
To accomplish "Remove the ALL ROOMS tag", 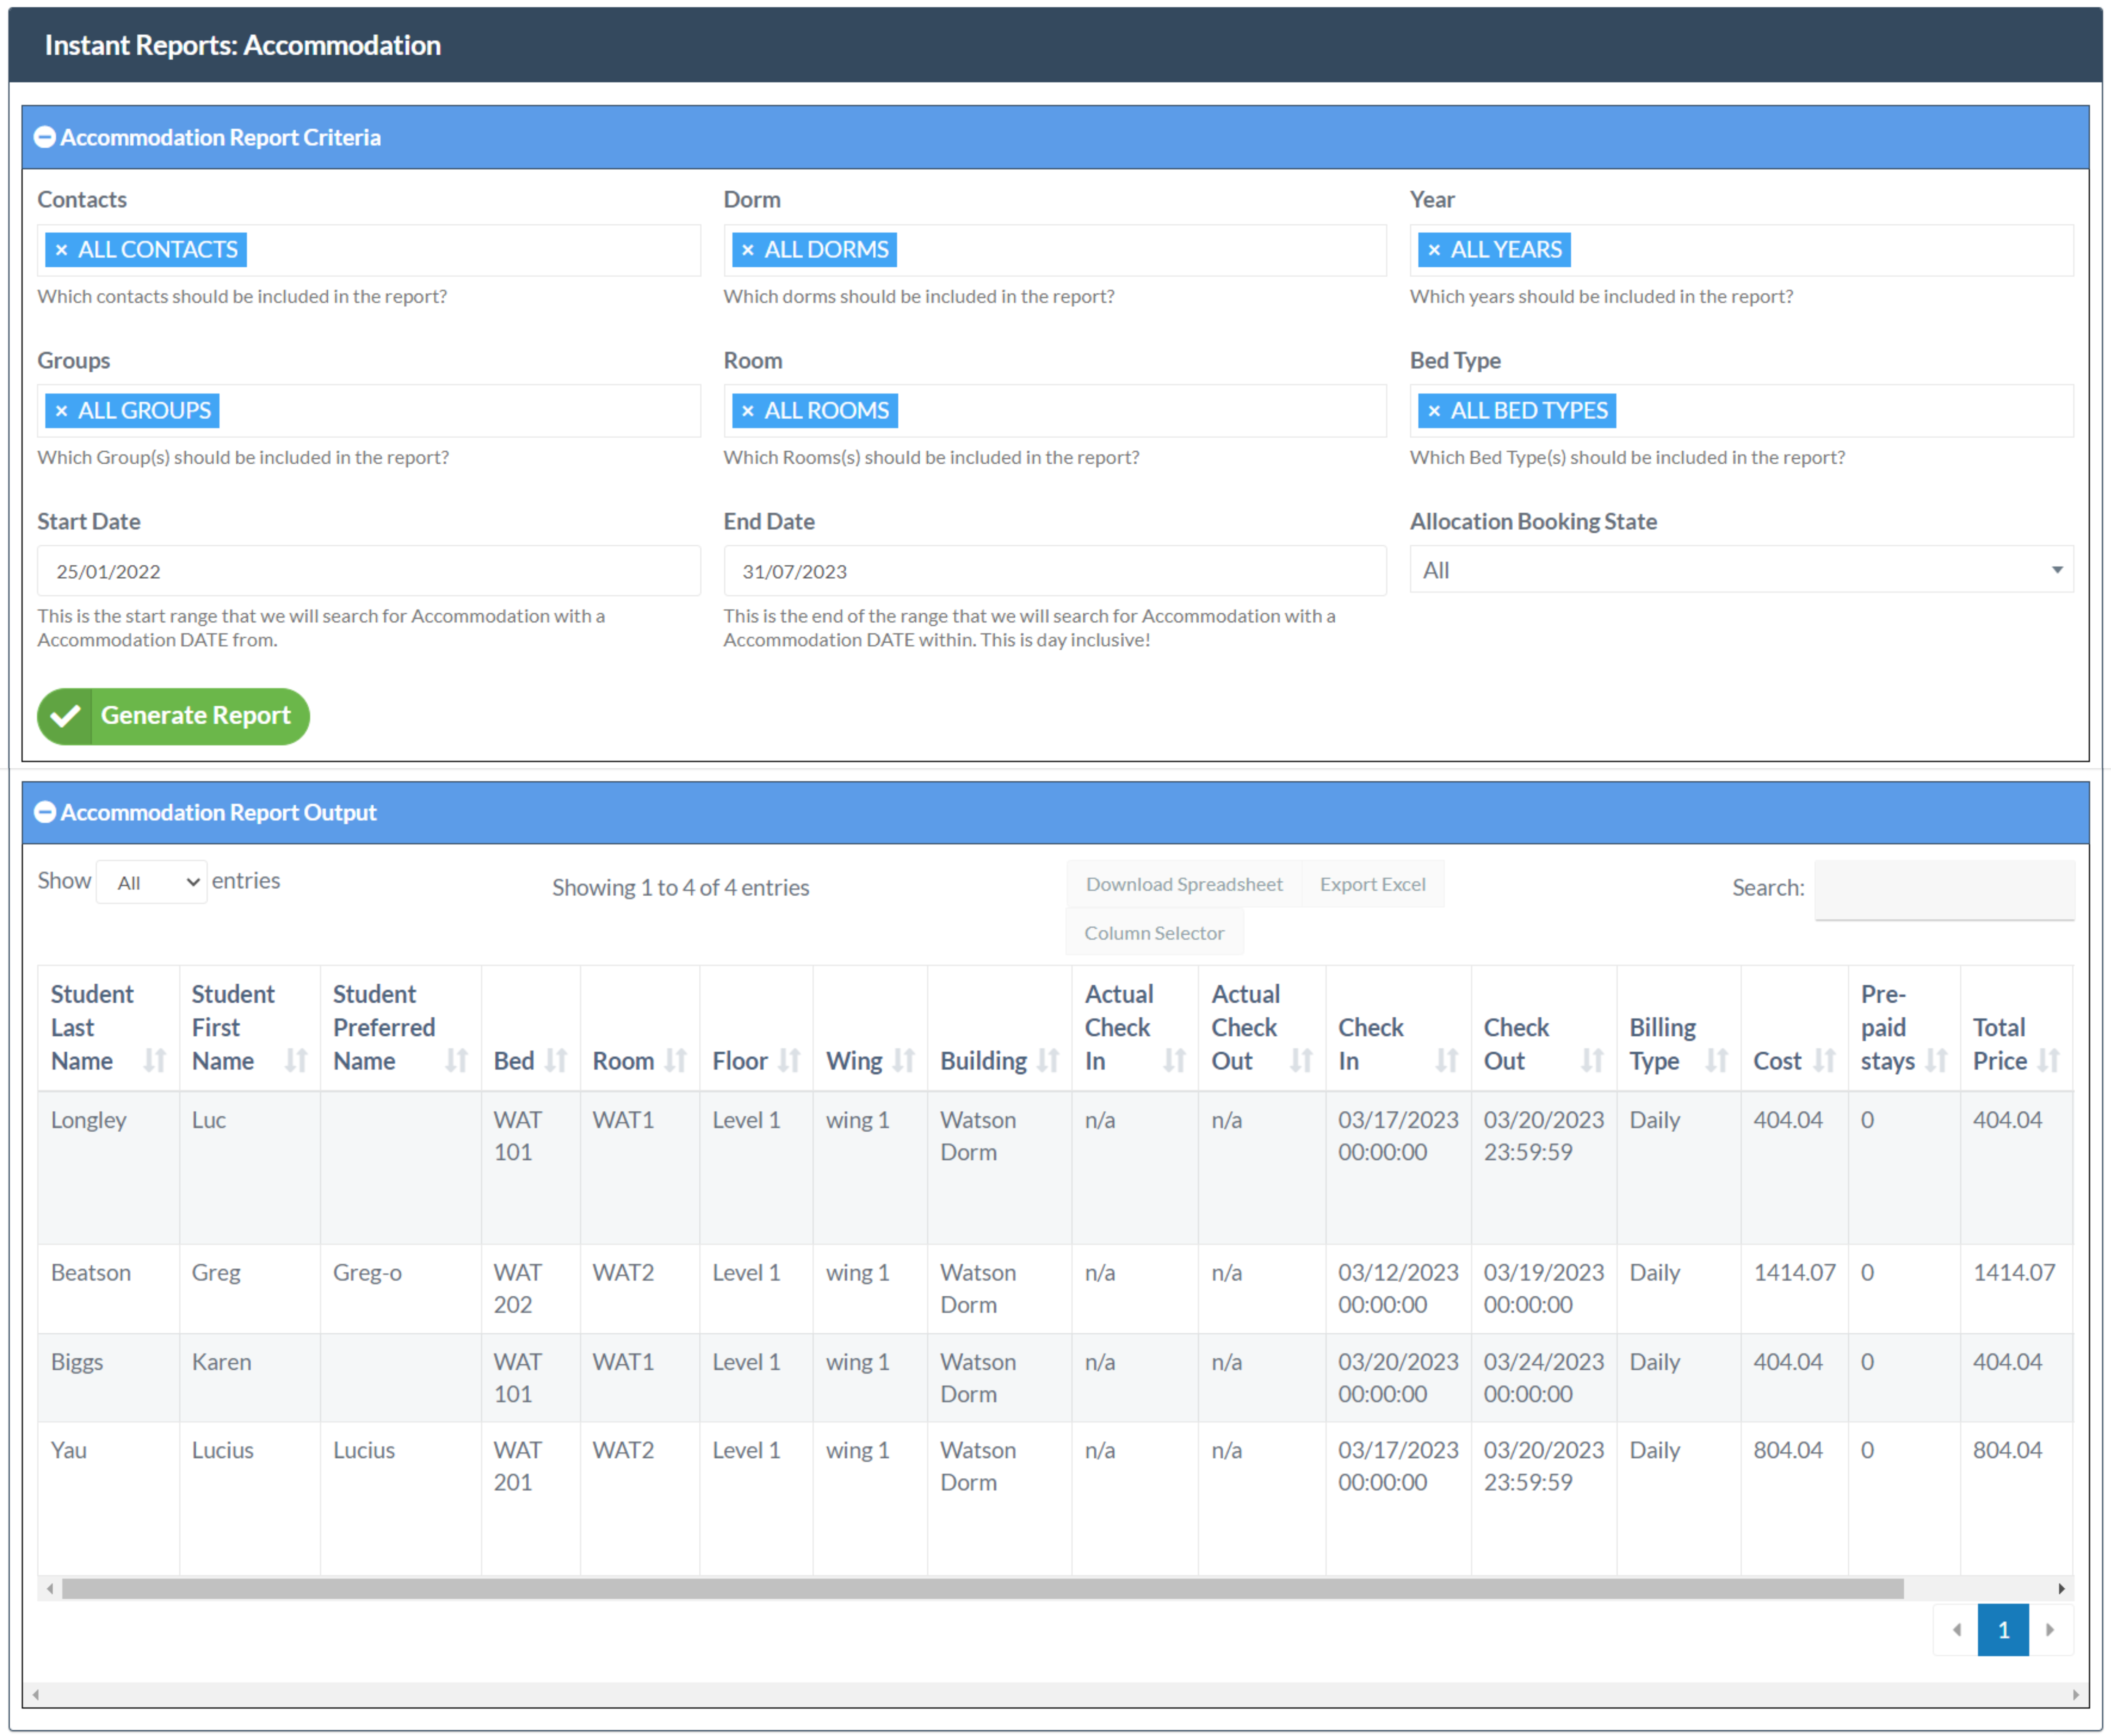I will [747, 411].
